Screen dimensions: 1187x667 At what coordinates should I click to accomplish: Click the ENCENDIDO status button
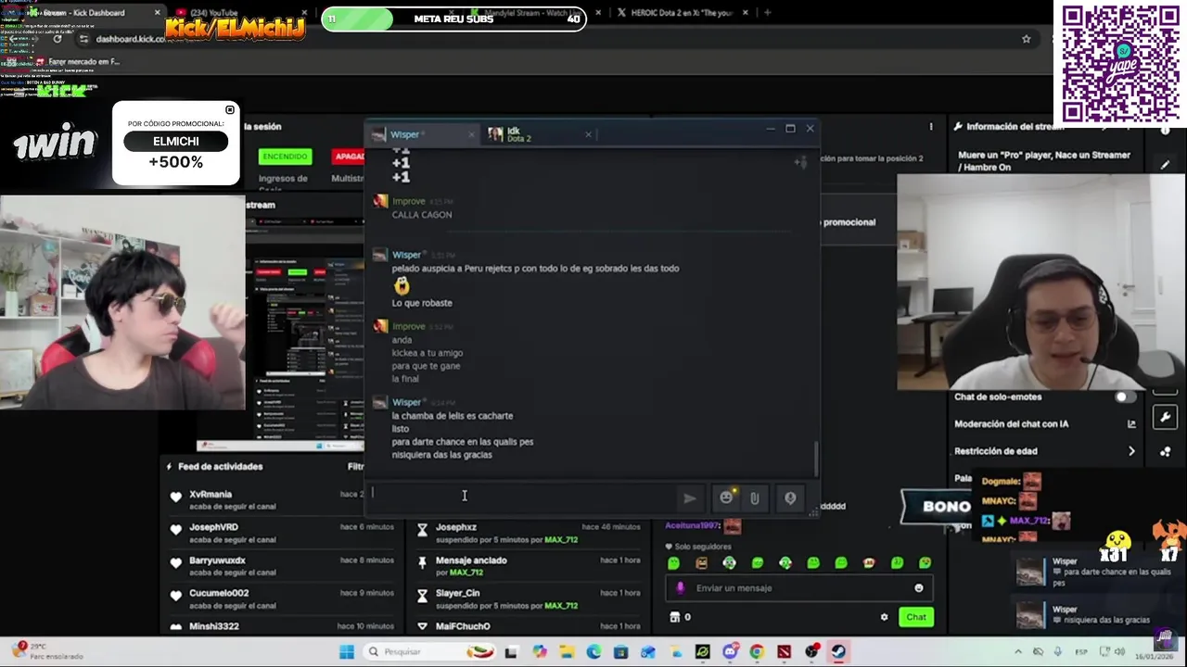(285, 157)
